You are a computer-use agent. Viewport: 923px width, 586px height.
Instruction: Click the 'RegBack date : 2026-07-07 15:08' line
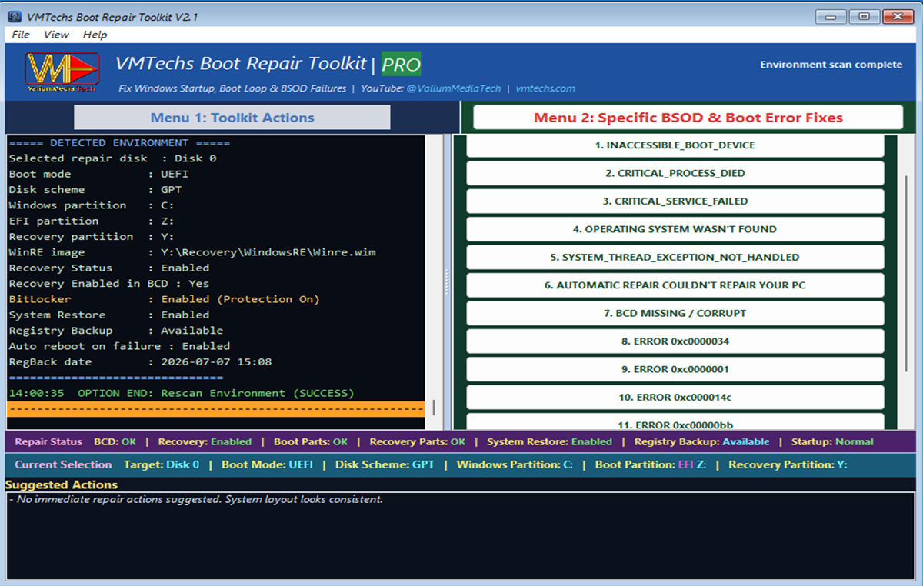coord(140,361)
